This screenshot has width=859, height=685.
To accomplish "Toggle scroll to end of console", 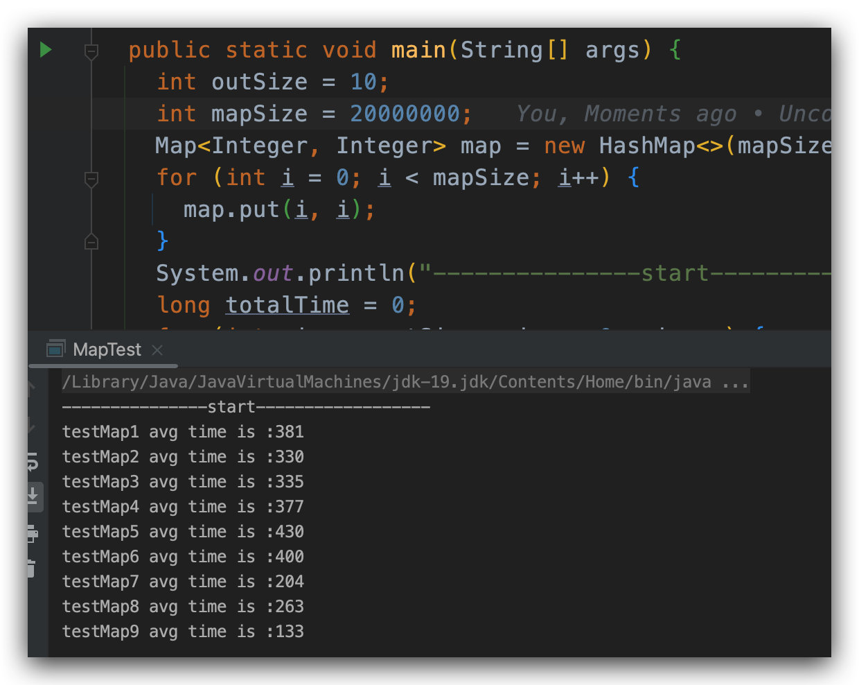I will [32, 496].
